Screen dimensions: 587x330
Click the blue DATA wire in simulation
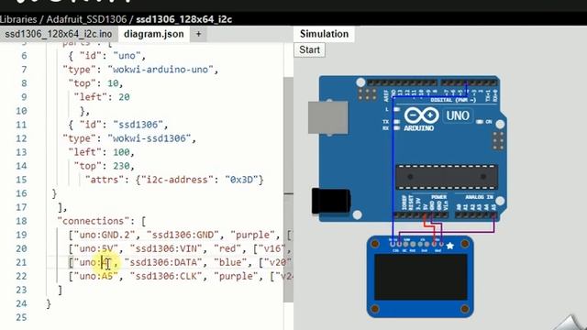(393, 165)
